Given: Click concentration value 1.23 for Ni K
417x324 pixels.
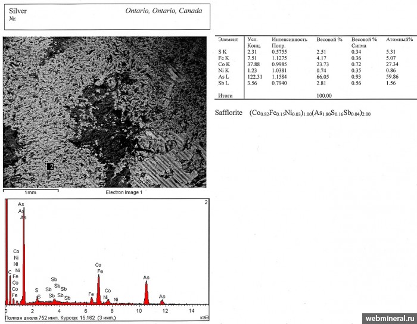Looking at the screenshot, I should coord(252,70).
